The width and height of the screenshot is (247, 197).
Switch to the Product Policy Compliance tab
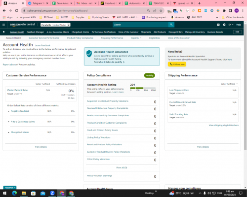click(80, 38)
